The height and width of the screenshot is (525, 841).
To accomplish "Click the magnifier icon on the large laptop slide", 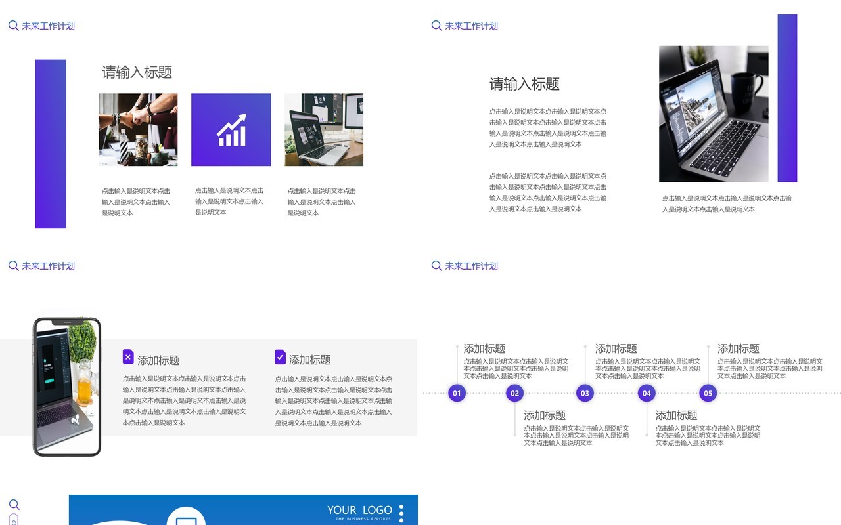I will [x=436, y=26].
